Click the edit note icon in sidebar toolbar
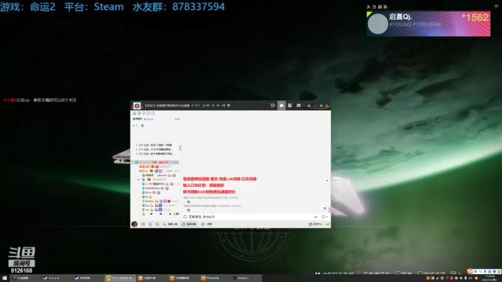Screen dimensions: 502x282 tap(149, 113)
